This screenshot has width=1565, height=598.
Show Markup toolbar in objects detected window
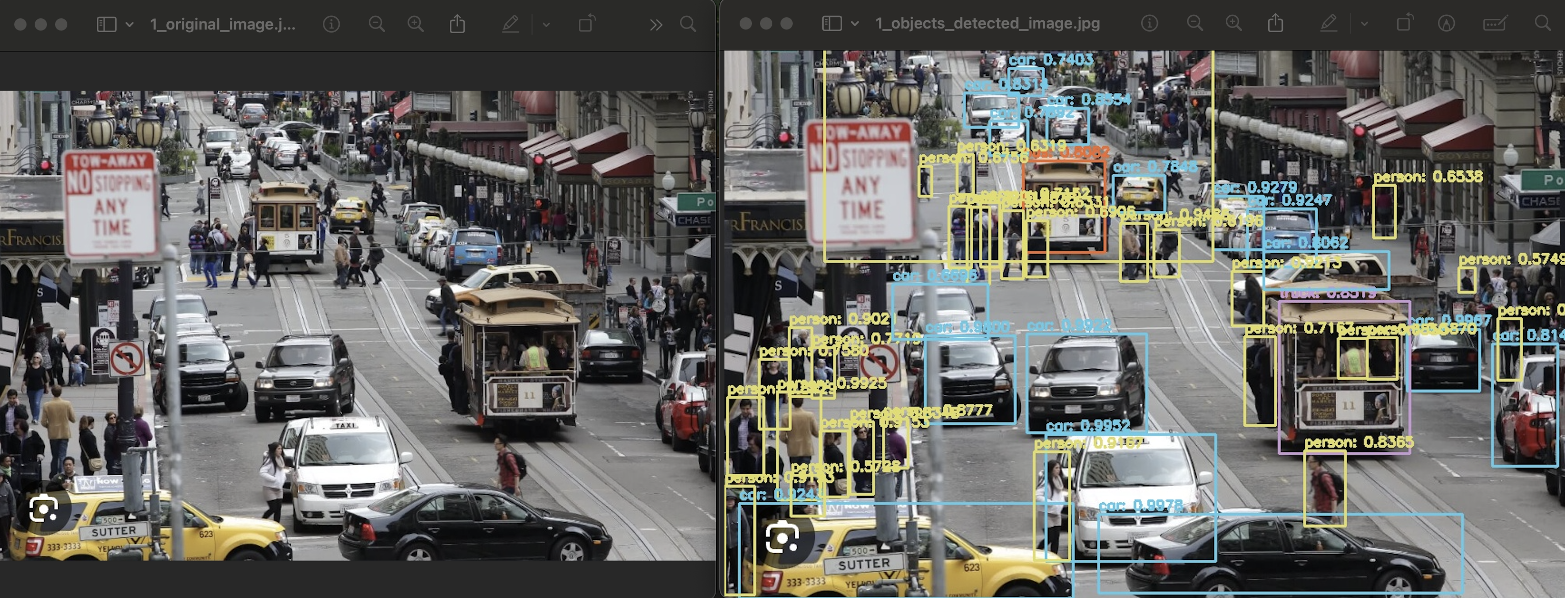tap(1447, 23)
